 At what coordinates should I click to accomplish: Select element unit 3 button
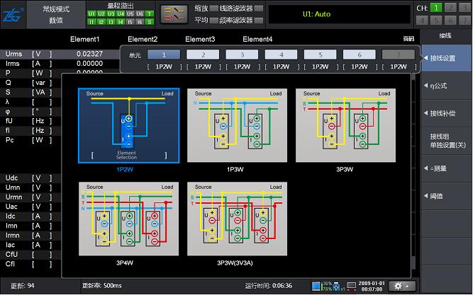coord(241,54)
